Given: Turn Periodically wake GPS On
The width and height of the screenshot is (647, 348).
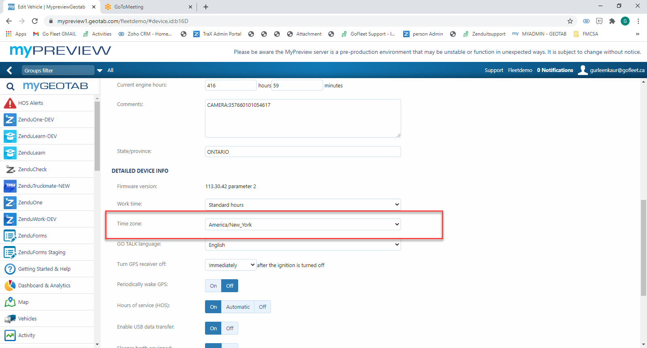Looking at the screenshot, I should pos(214,286).
